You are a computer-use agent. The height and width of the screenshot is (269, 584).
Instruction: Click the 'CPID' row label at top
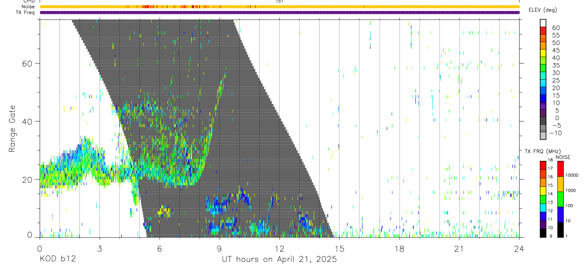pos(29,1)
